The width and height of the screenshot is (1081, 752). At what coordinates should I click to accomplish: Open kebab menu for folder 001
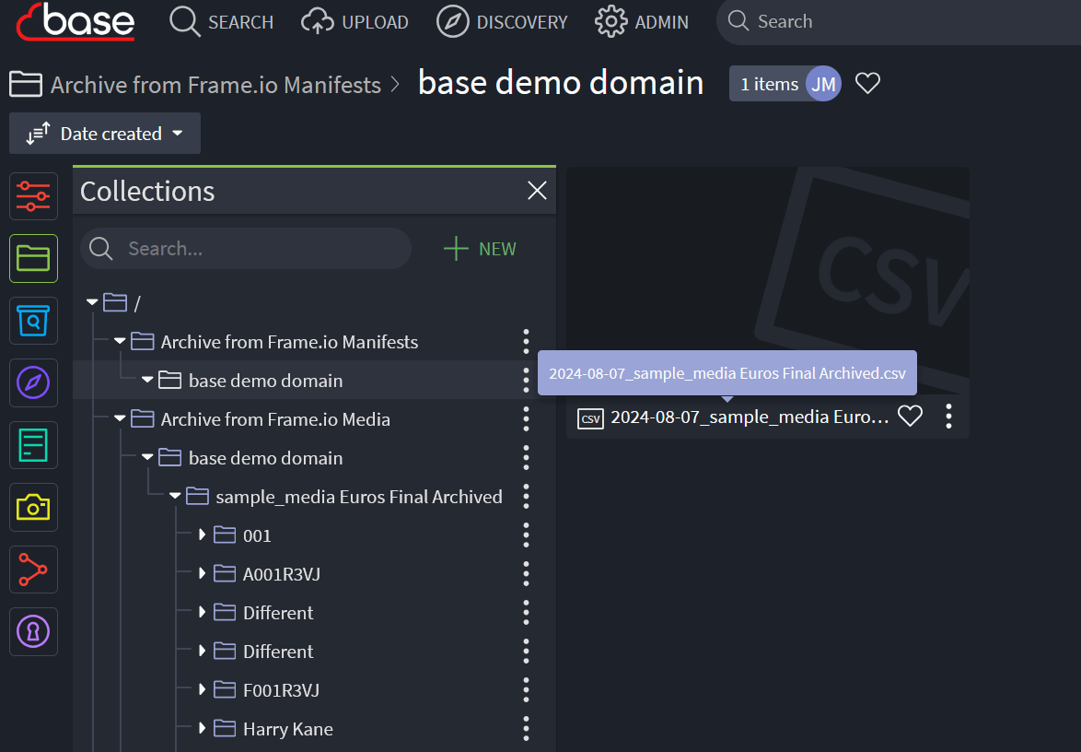click(x=526, y=535)
